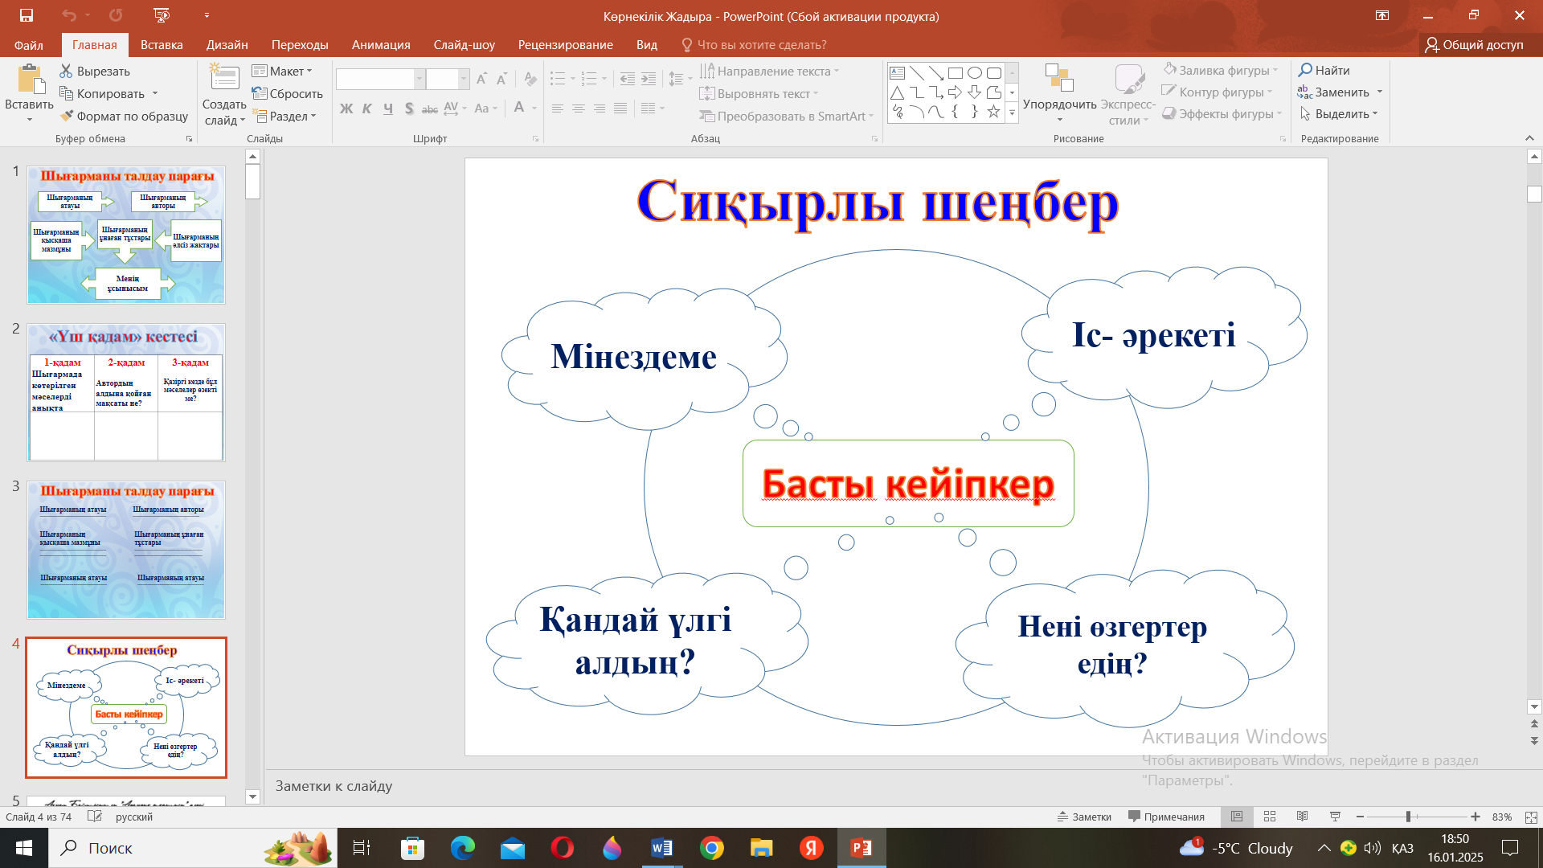Switch to Slide Sorter view icon

(x=1270, y=817)
